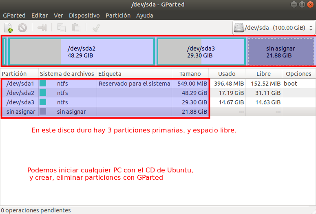Viewport: 316px width, 214px height.
Task: Select the /dev/sda2 row in partition list
Action: click(158, 93)
